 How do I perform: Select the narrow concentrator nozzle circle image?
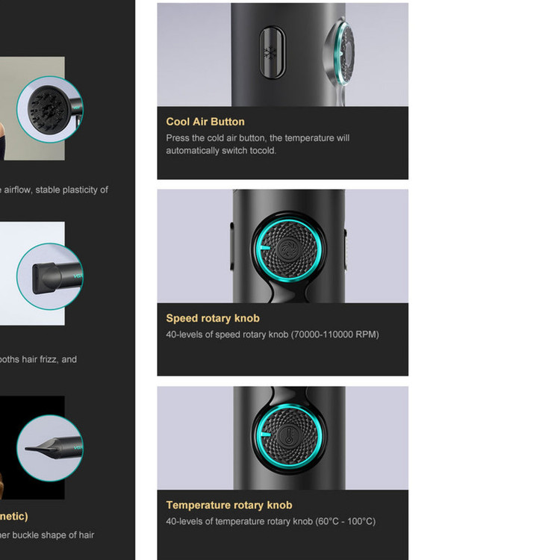pos(50,448)
